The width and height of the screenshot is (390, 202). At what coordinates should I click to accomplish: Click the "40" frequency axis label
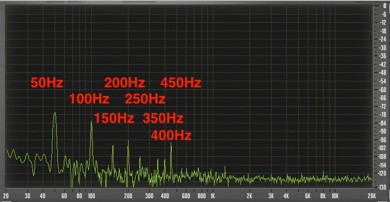coord(43,196)
